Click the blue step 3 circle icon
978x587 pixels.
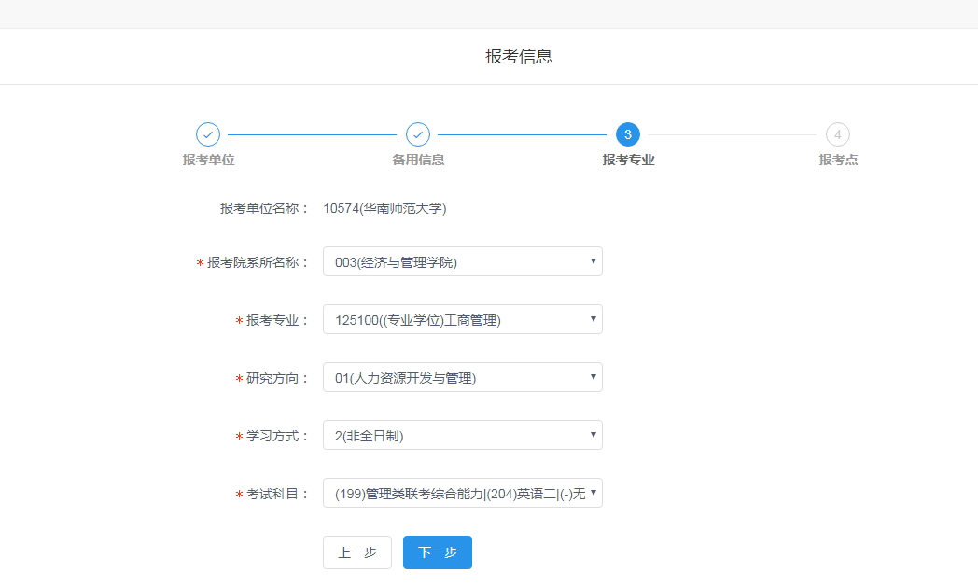pyautogui.click(x=627, y=135)
